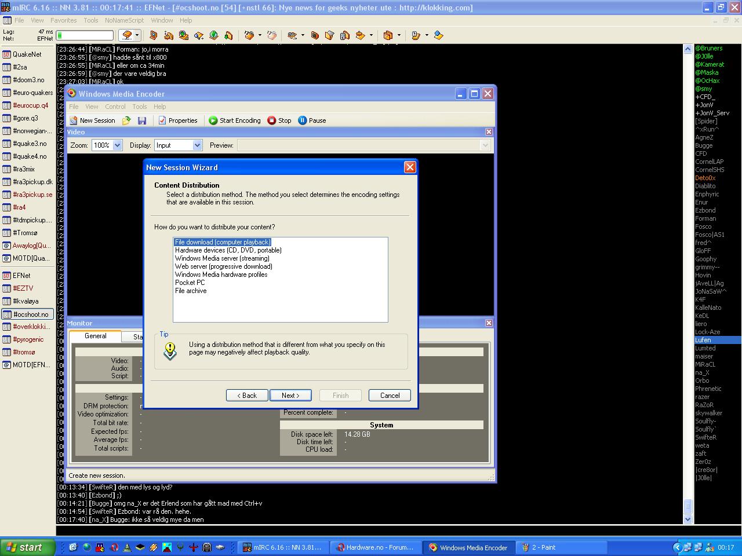
Task: Expand the Display Input dropdown
Action: [197, 145]
